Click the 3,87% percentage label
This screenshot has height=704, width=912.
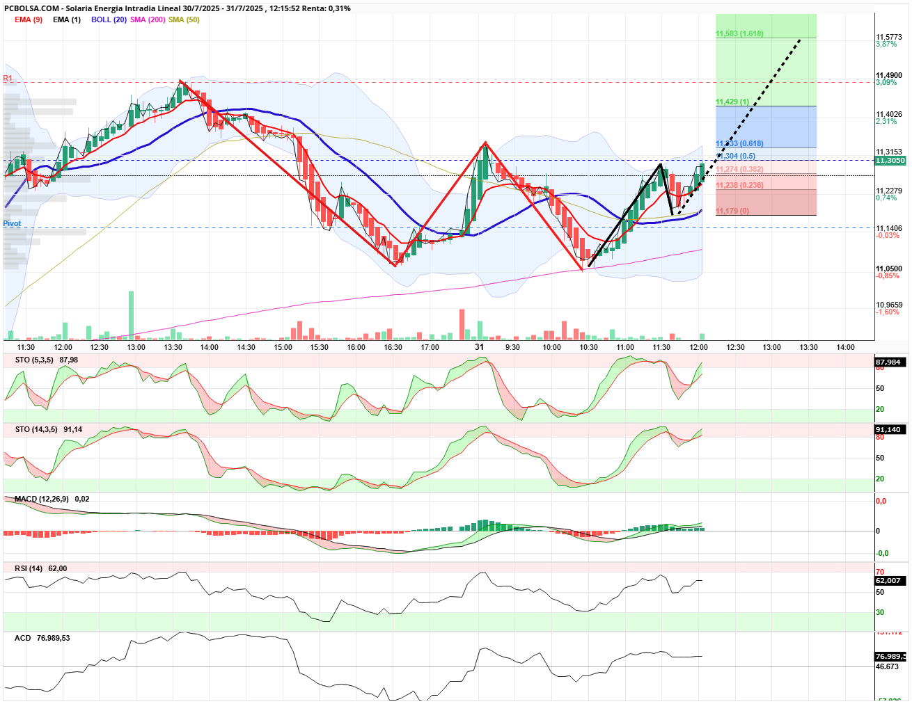pyautogui.click(x=886, y=44)
